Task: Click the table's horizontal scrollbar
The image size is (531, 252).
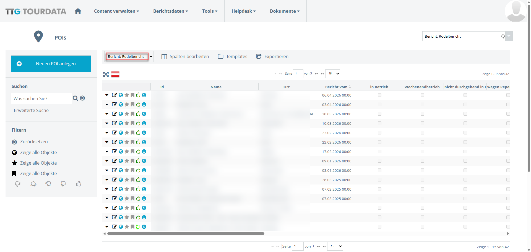Action: coord(186,234)
